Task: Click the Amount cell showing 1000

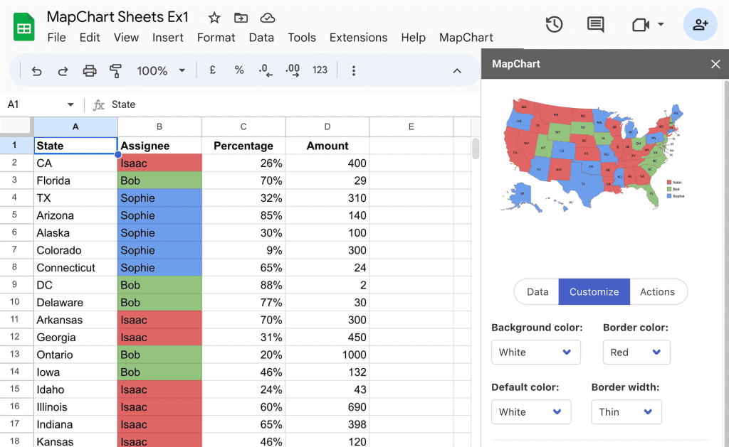Action: [327, 355]
